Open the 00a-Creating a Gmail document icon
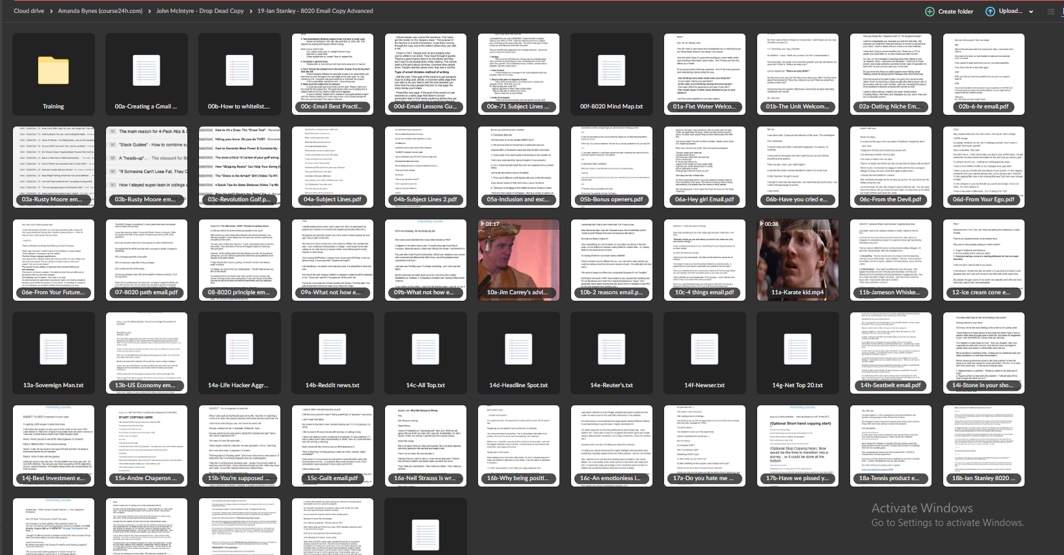This screenshot has width=1064, height=555. point(147,70)
